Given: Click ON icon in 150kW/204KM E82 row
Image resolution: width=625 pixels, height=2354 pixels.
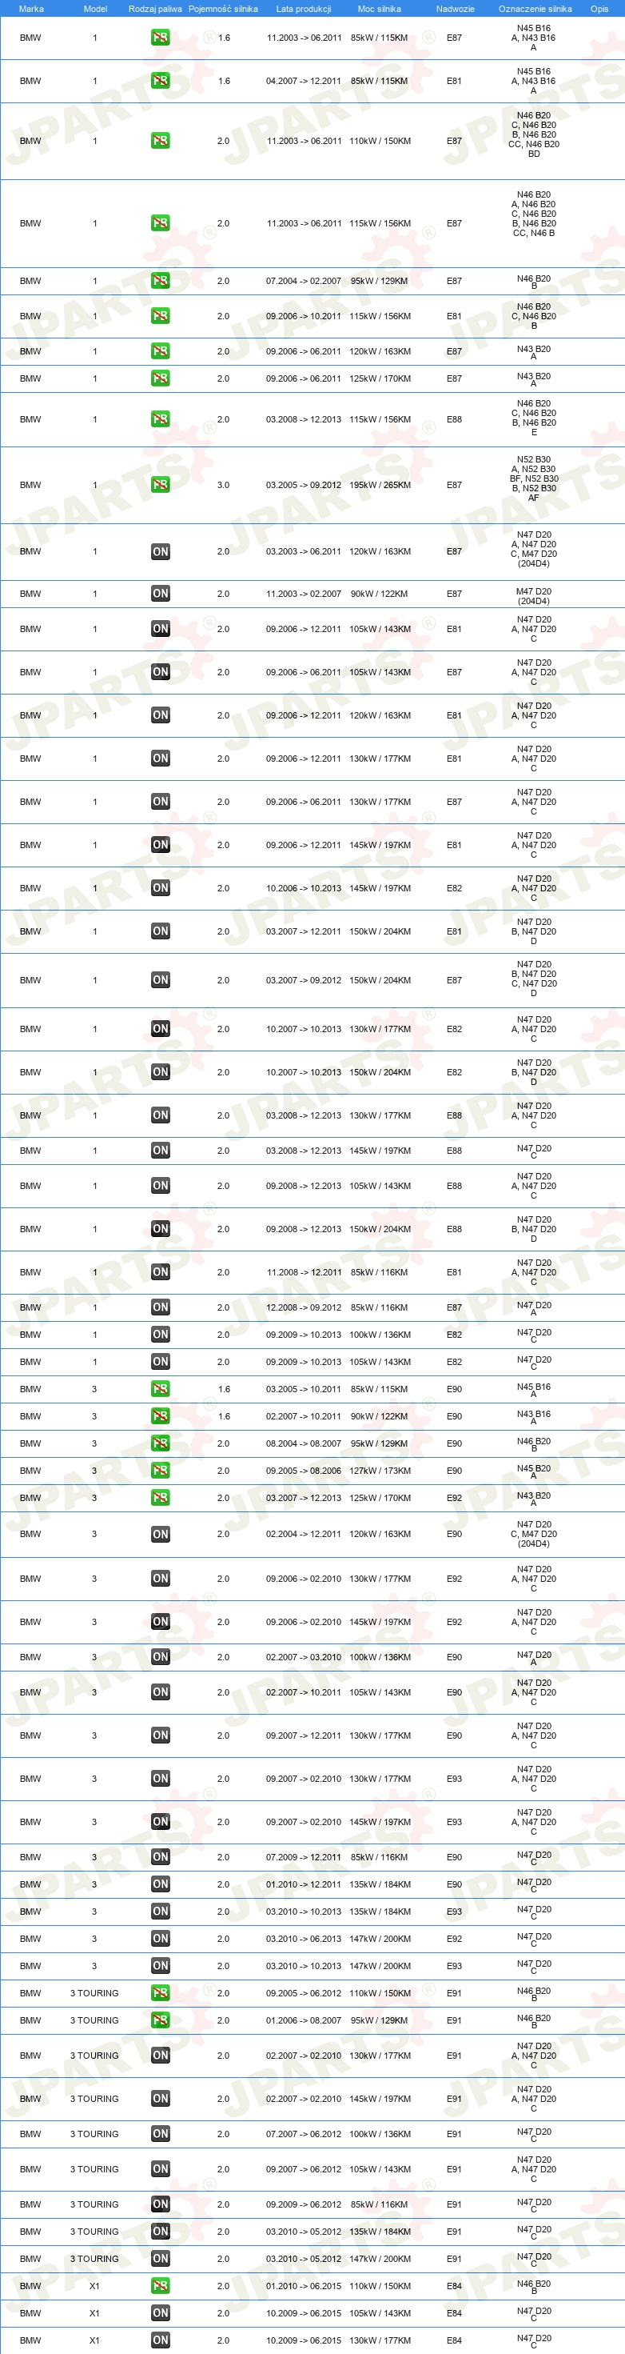Looking at the screenshot, I should click(161, 1073).
